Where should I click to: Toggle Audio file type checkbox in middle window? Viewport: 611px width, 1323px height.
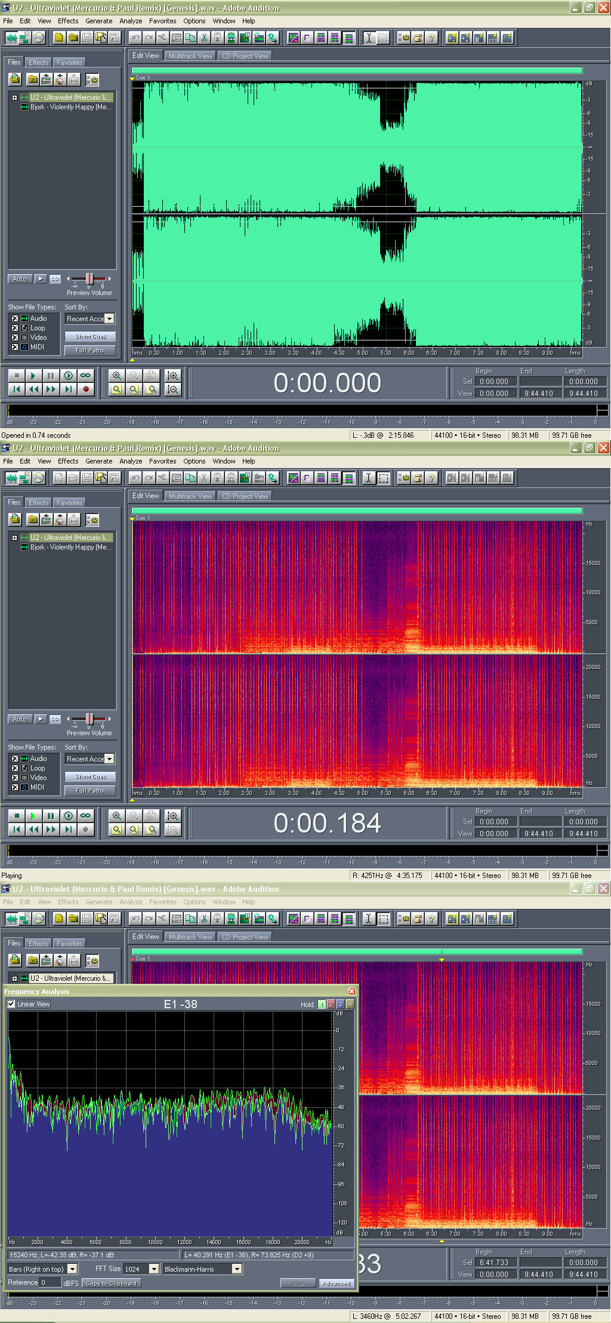click(15, 759)
